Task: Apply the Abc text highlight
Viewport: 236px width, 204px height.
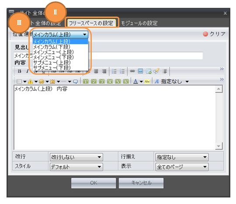Action: (147, 82)
